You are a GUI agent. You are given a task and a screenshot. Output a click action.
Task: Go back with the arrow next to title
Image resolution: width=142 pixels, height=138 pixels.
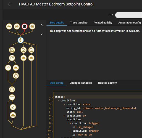click(x=10, y=4)
